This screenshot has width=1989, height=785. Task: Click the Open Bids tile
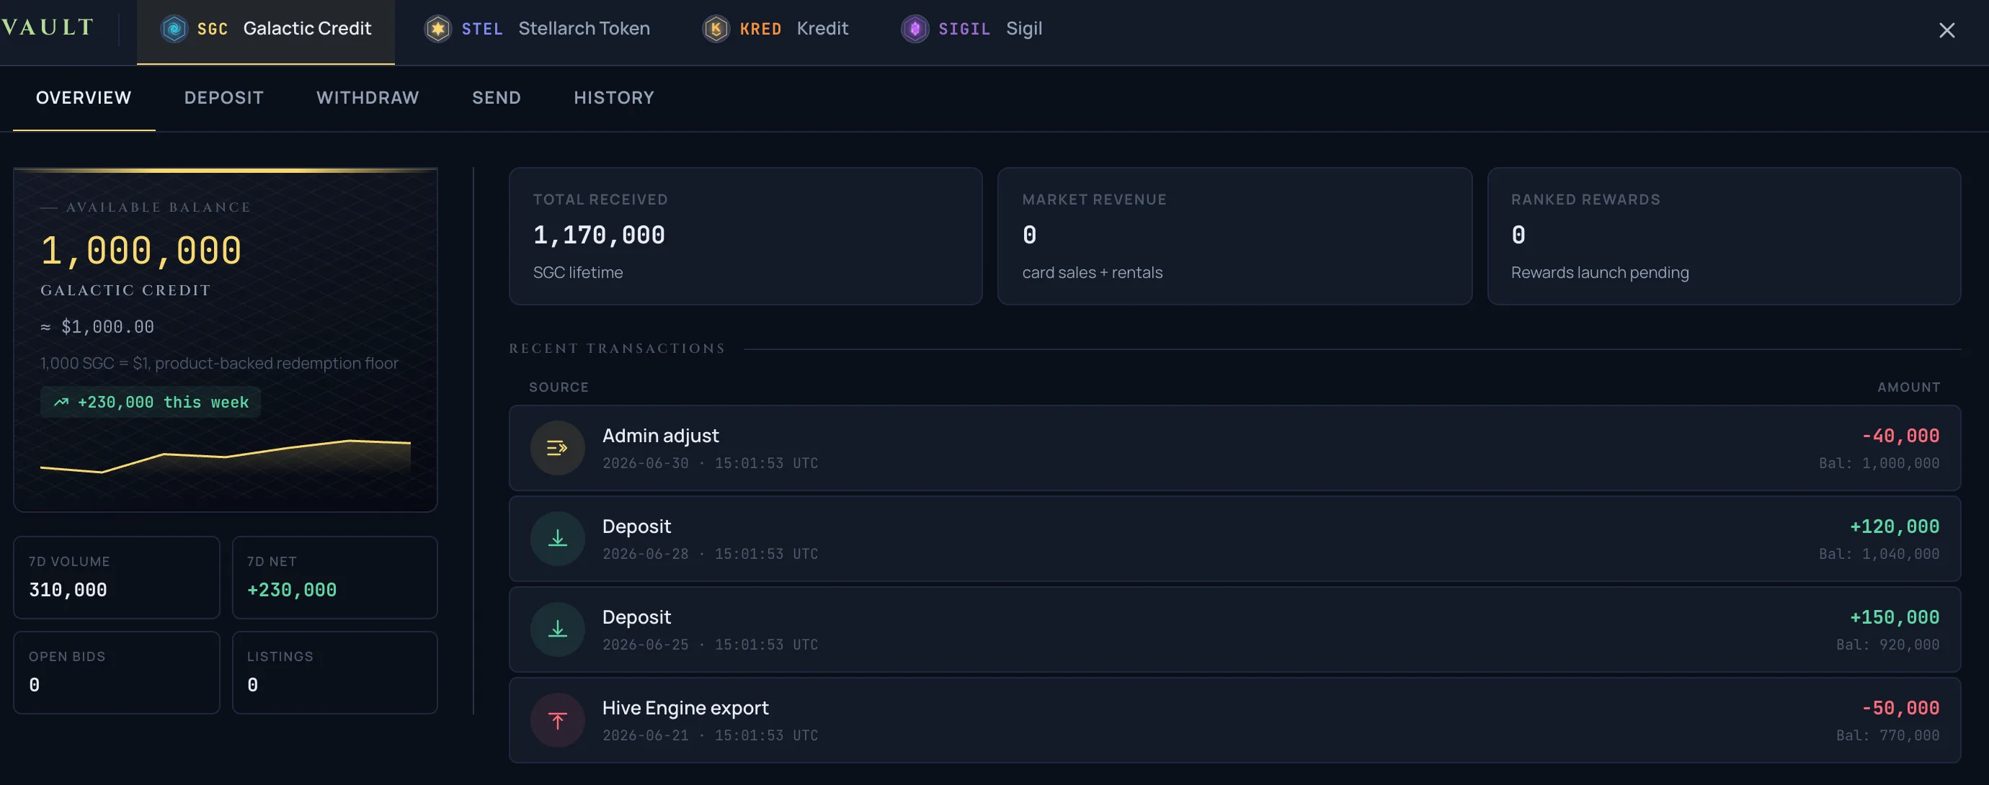coord(117,673)
